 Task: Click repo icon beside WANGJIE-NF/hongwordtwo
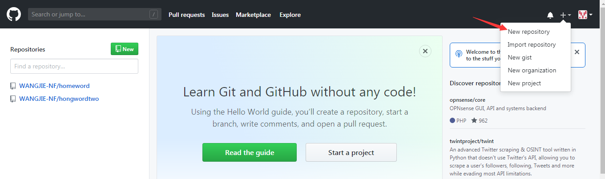point(13,99)
